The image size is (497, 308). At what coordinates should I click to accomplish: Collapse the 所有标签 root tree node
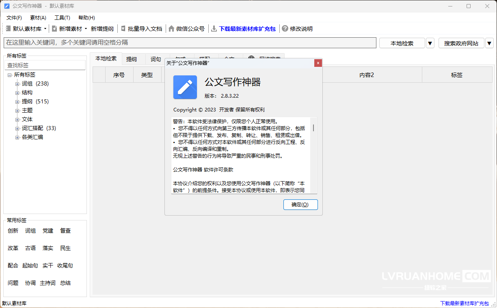pos(9,75)
